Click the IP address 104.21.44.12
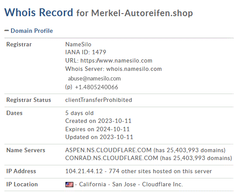This screenshot has height=192, width=234. [84, 171]
